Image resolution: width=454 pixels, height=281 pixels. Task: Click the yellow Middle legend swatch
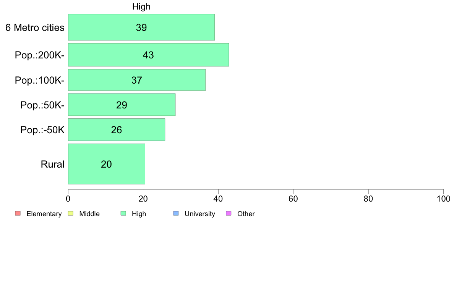(71, 213)
